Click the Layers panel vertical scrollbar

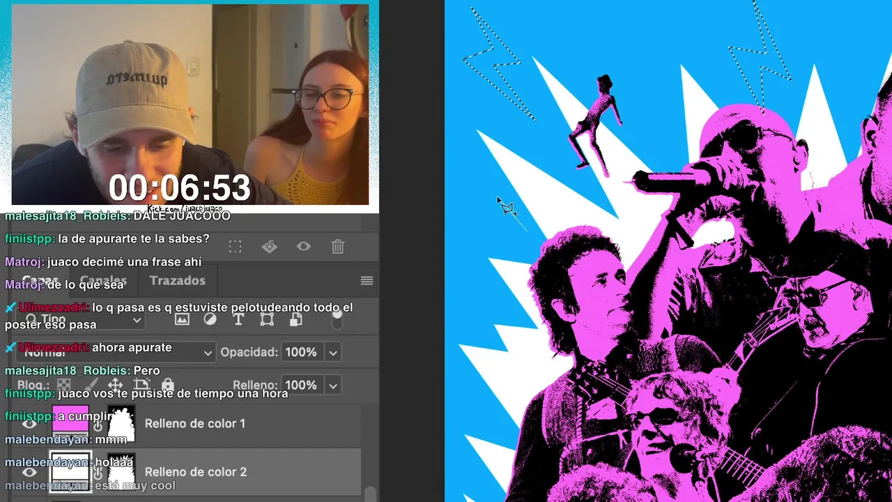(371, 494)
